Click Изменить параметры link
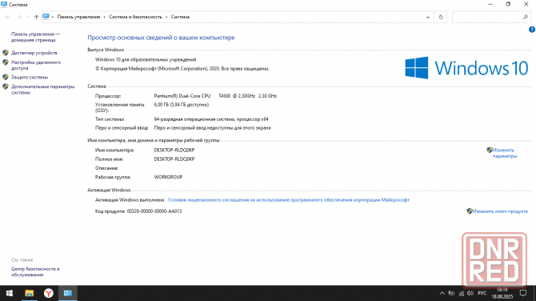 click(x=504, y=153)
